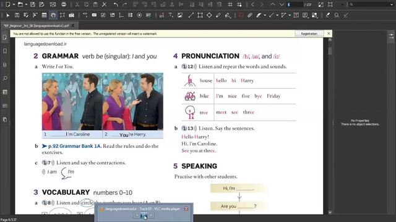Select the red Sticky Note tool
396x222 pixels.
pyautogui.click(x=241, y=15)
